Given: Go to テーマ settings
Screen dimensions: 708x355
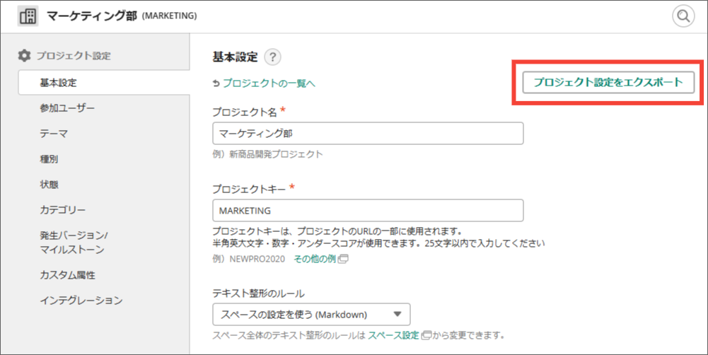Looking at the screenshot, I should click(x=54, y=134).
